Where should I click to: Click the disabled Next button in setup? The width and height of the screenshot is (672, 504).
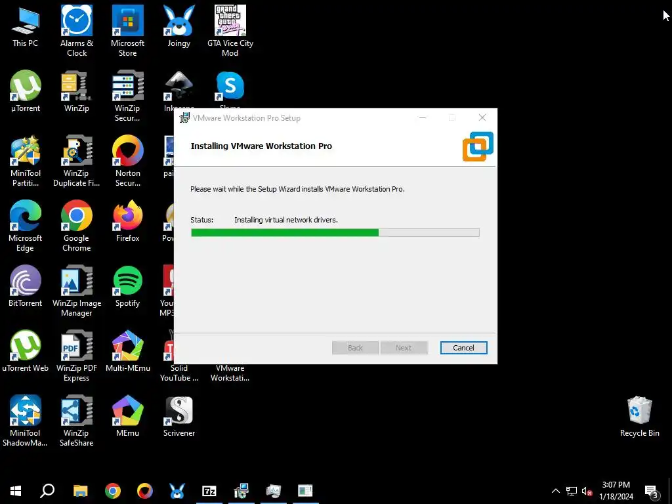404,348
